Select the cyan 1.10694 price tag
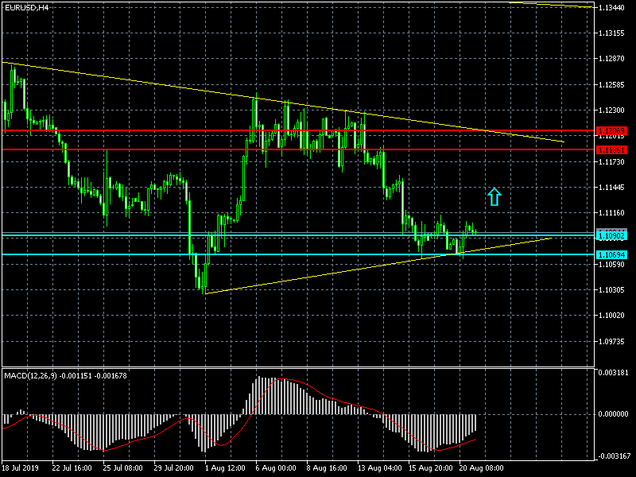Image resolution: width=636 pixels, height=477 pixels. [611, 254]
